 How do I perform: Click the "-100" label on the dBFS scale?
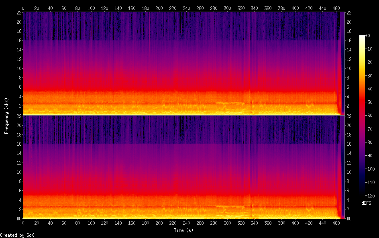click(370, 169)
